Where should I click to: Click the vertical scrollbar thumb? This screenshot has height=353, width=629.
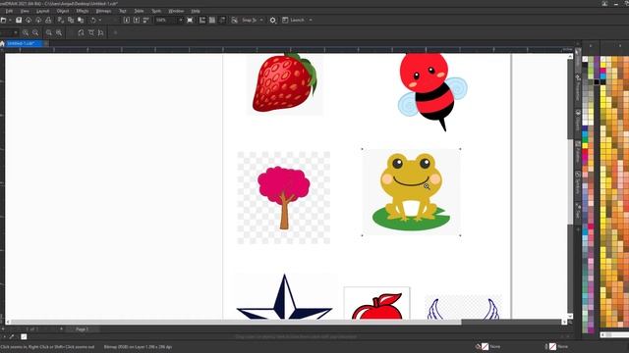pyautogui.click(x=570, y=181)
